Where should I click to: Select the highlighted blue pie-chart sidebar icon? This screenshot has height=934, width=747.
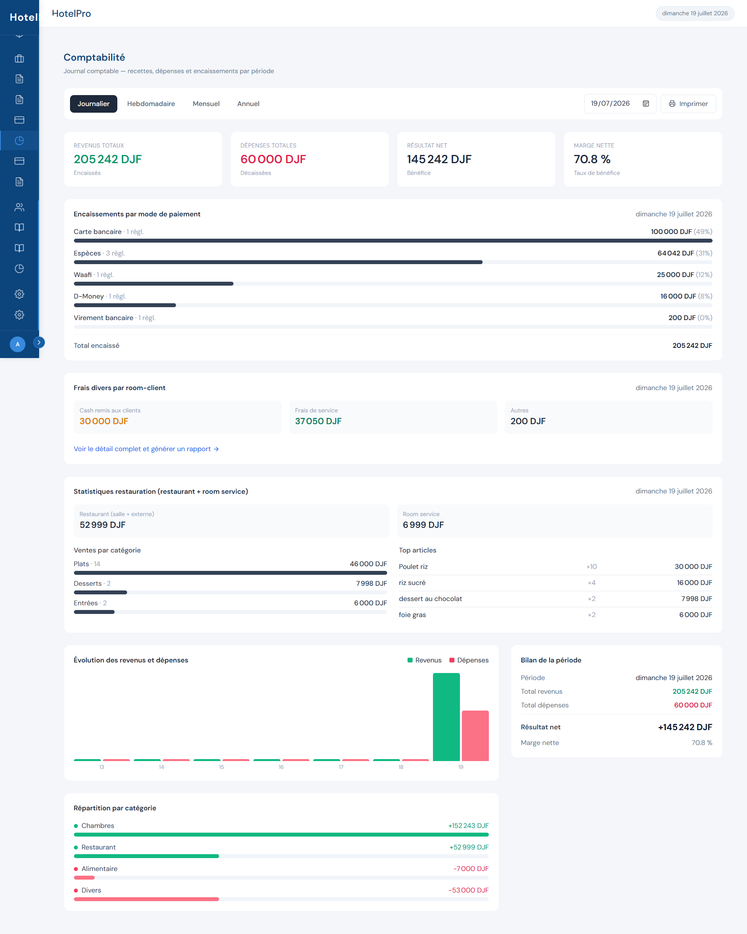(19, 140)
